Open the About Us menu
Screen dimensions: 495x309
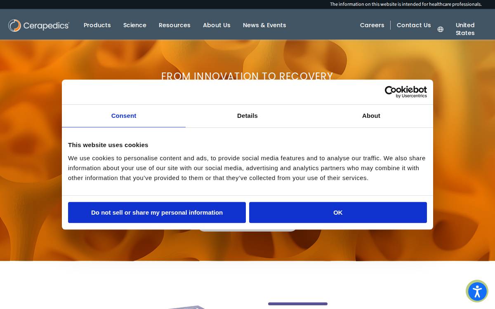217,25
